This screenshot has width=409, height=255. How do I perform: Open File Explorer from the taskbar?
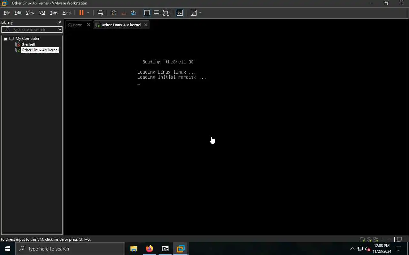click(134, 249)
